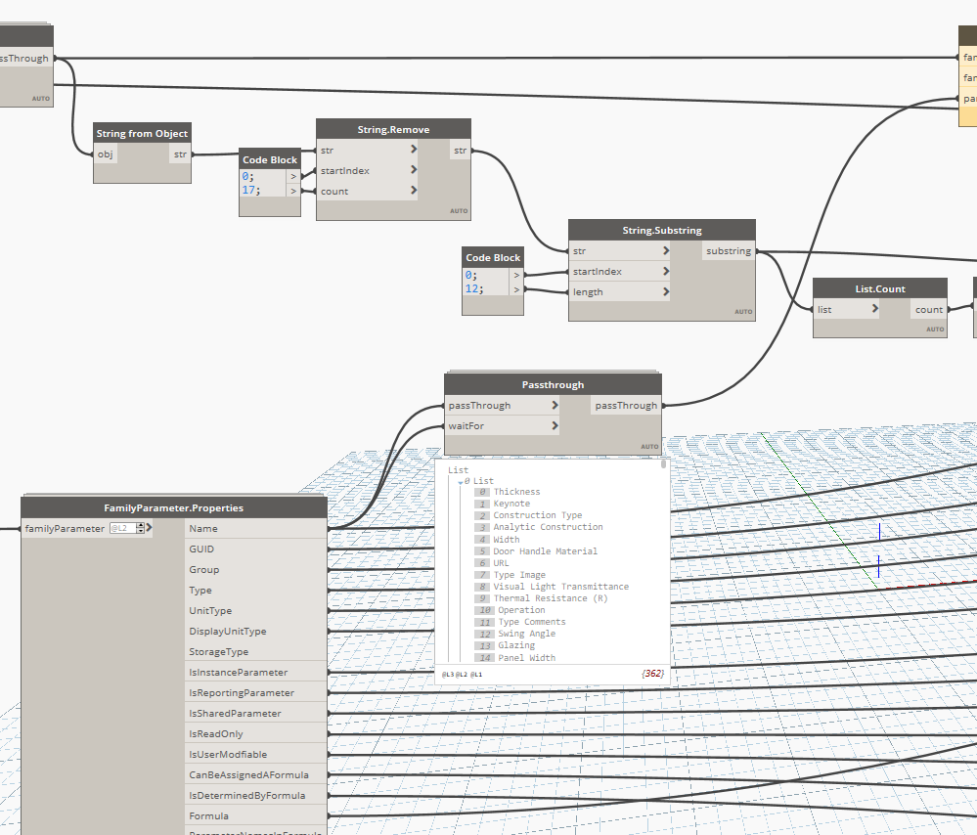Open the waitFor port chevron on Passthrough
The height and width of the screenshot is (835, 977).
(556, 425)
